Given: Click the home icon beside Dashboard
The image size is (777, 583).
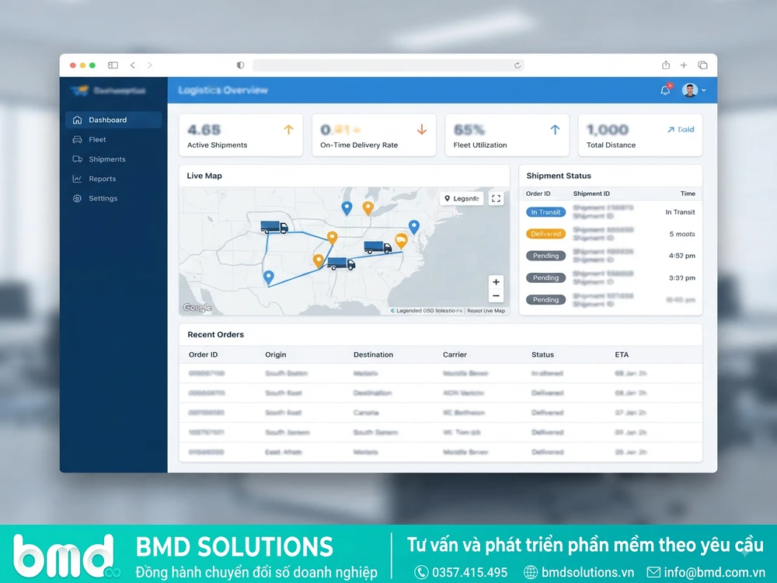Looking at the screenshot, I should click(x=77, y=120).
